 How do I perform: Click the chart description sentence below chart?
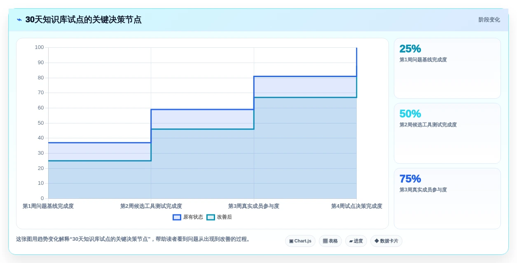(133, 239)
